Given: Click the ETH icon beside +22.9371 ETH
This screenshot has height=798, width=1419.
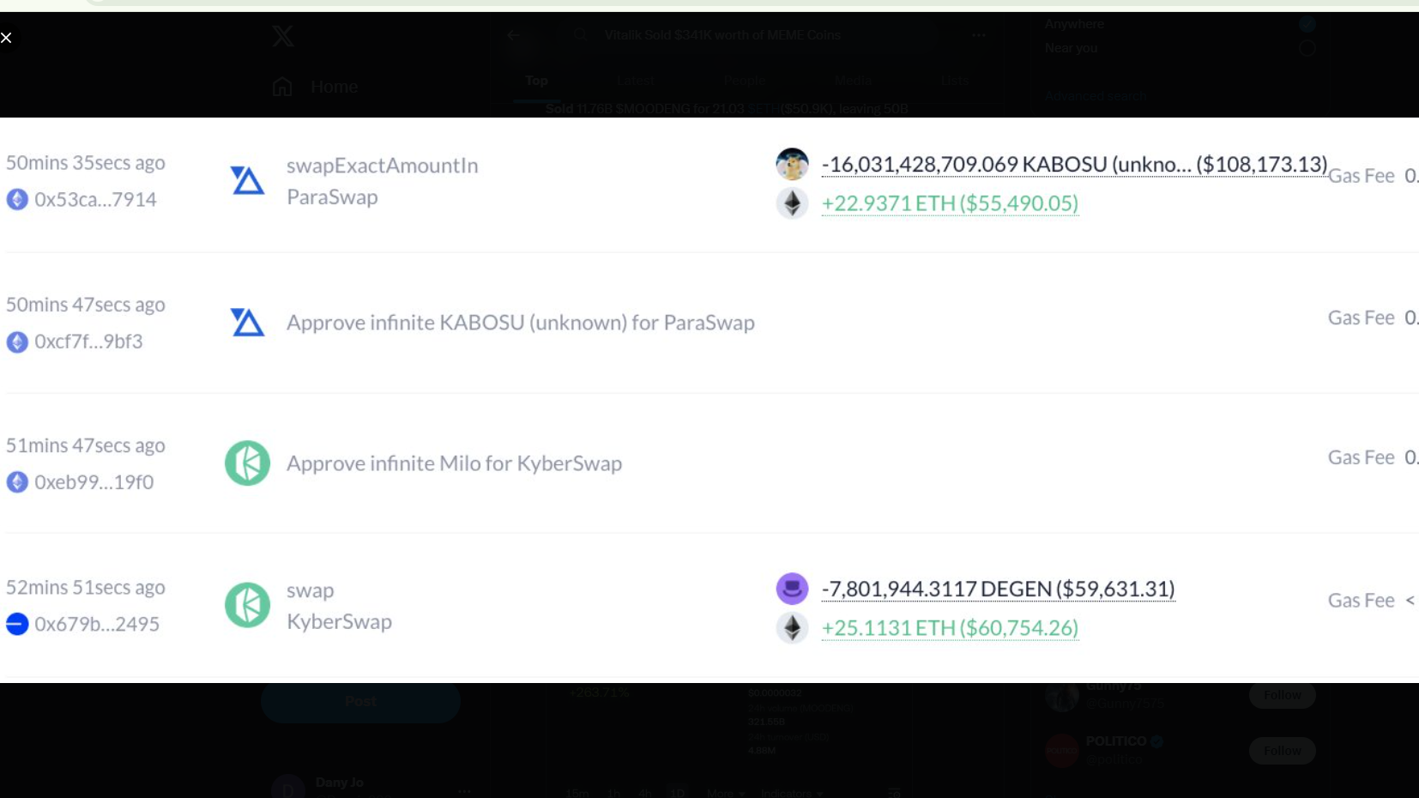Looking at the screenshot, I should click(x=792, y=203).
